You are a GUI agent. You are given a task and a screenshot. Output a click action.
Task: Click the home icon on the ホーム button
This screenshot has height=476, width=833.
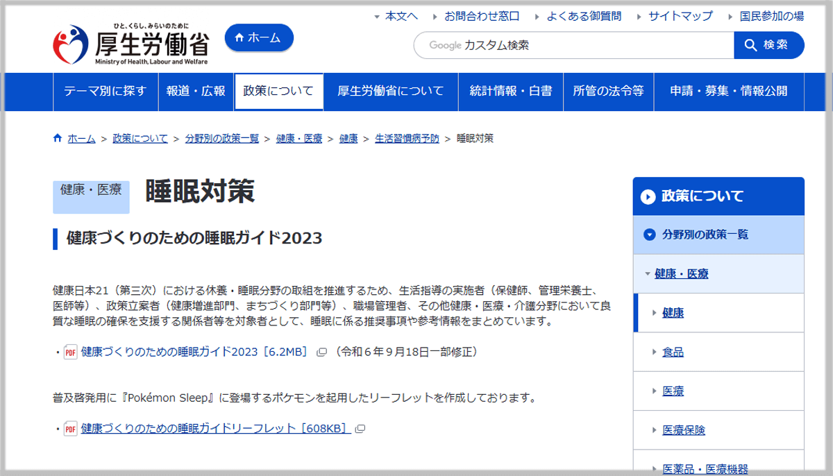pos(239,37)
